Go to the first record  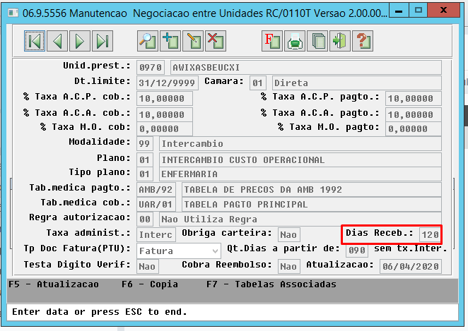point(35,41)
